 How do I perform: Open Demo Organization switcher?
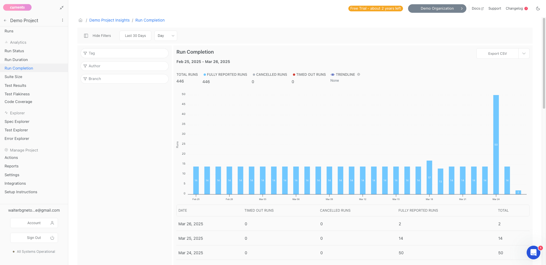(437, 9)
